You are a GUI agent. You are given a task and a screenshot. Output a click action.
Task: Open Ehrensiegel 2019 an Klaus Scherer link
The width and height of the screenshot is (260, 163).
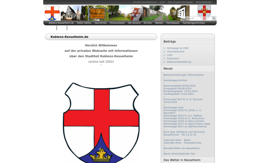pyautogui.click(x=184, y=121)
